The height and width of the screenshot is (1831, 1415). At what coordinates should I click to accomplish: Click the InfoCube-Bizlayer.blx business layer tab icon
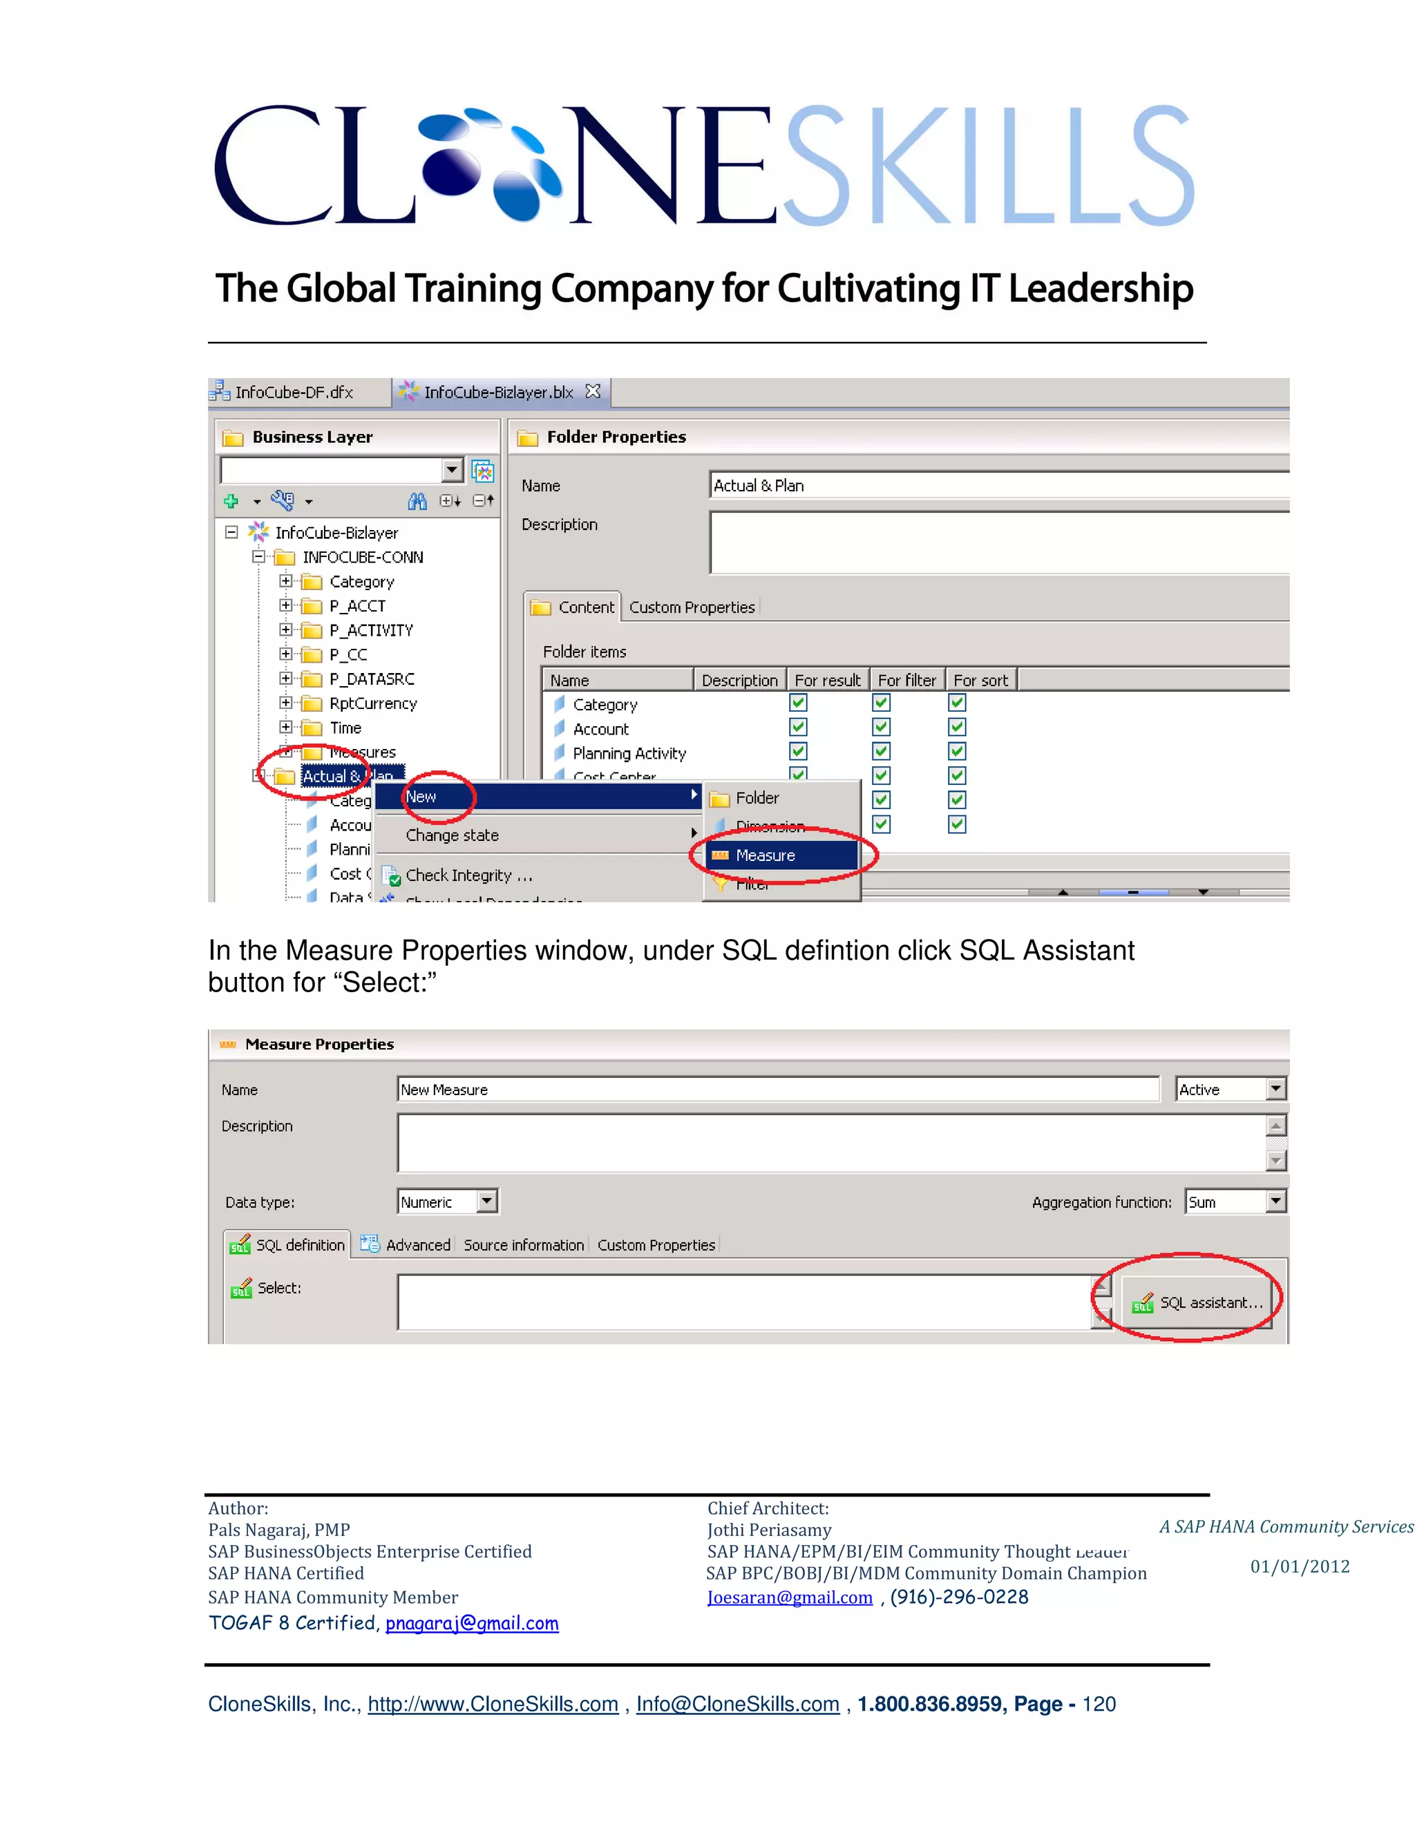(408, 392)
